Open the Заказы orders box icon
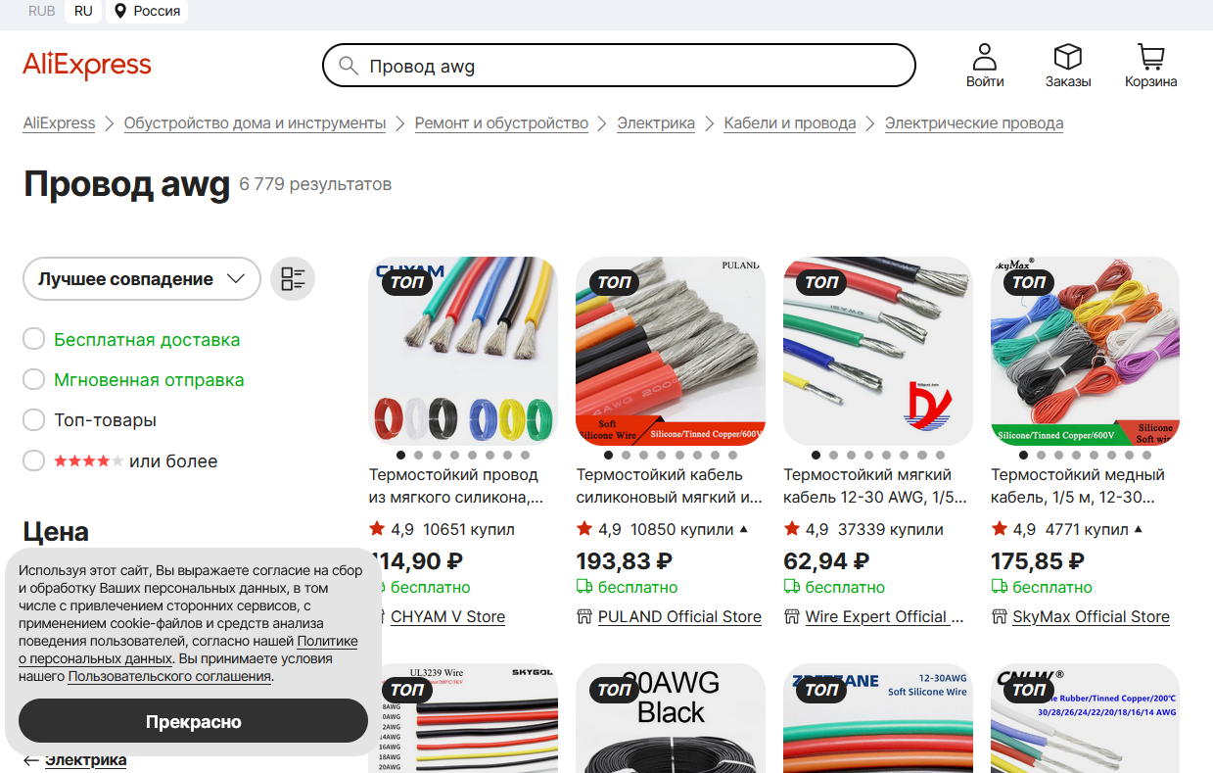The width and height of the screenshot is (1213, 773). 1067,56
